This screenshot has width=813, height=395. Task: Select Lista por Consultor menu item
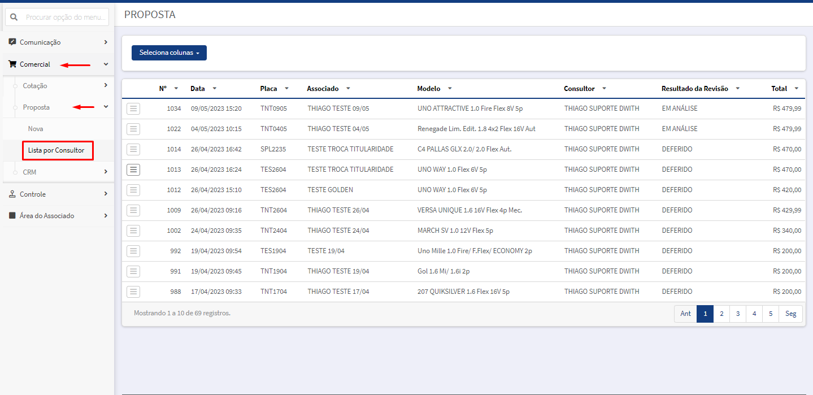tap(58, 150)
